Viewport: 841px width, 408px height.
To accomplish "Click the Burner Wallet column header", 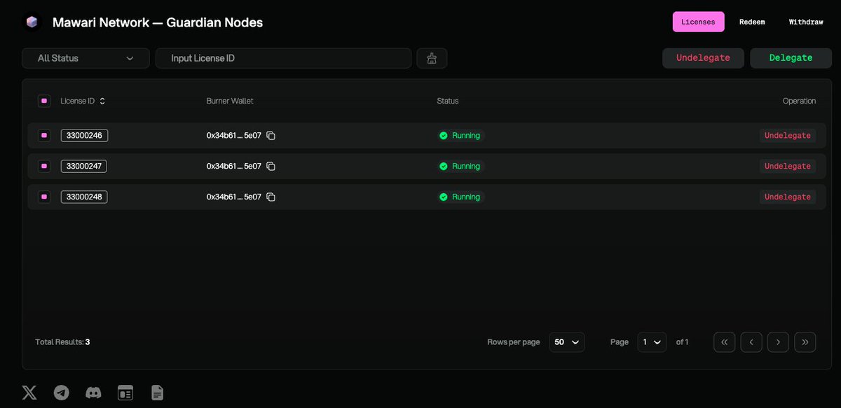I will pyautogui.click(x=230, y=101).
